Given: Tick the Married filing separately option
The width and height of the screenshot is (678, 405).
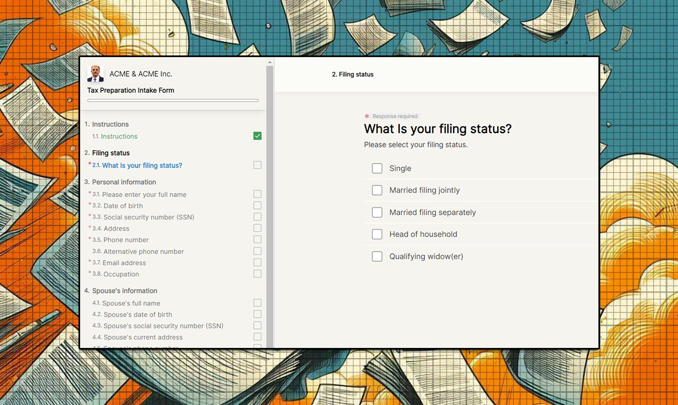Looking at the screenshot, I should pyautogui.click(x=377, y=212).
